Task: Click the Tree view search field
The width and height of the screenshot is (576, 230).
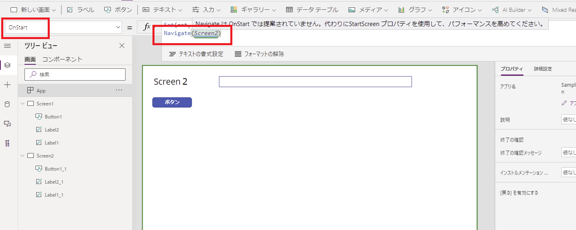Action: click(x=75, y=74)
